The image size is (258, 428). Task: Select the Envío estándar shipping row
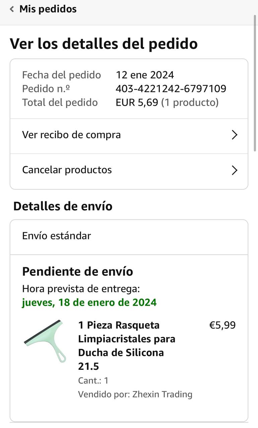[129, 236]
